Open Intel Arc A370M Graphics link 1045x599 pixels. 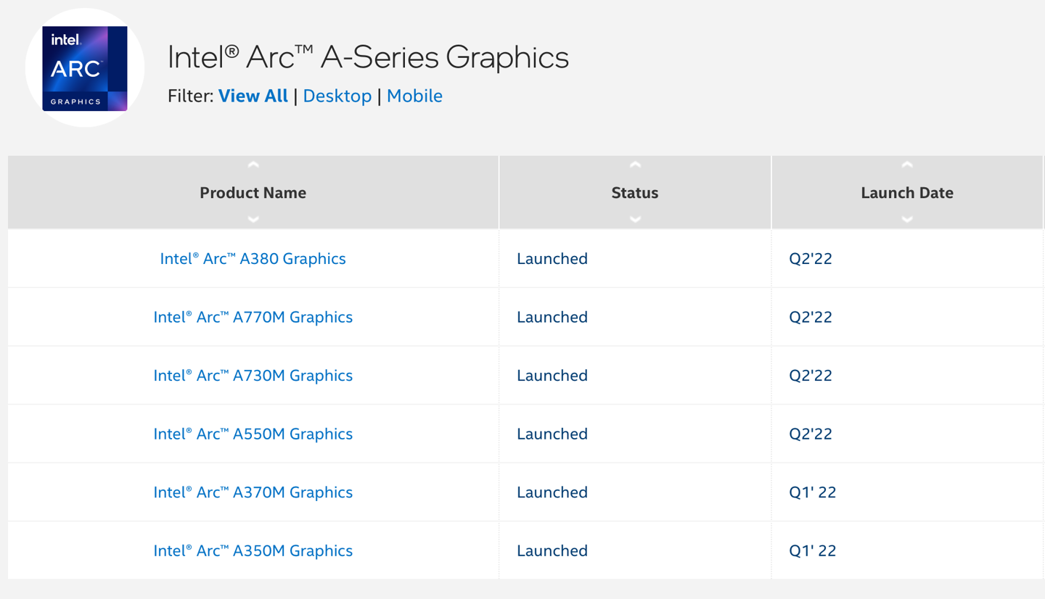[253, 492]
